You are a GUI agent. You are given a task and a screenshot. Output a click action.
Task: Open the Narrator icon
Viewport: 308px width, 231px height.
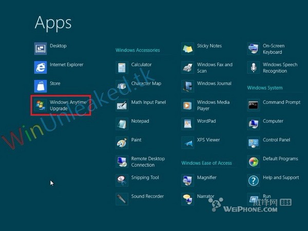click(188, 199)
